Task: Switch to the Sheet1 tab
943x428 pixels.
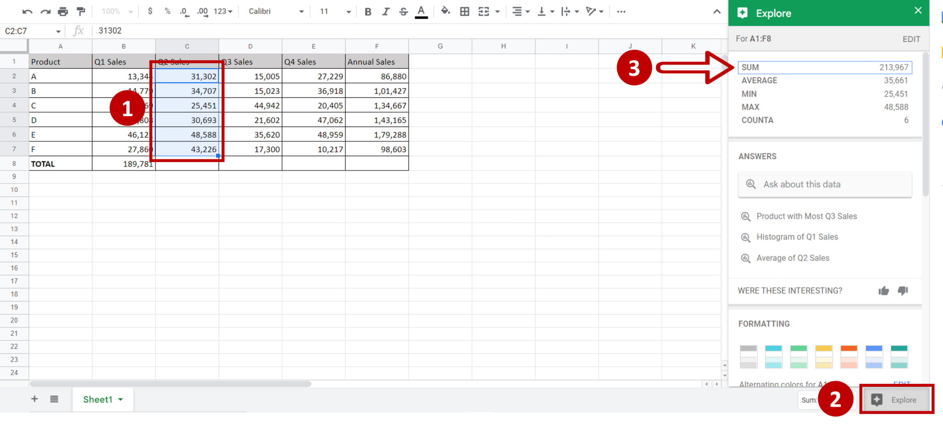Action: click(x=98, y=399)
